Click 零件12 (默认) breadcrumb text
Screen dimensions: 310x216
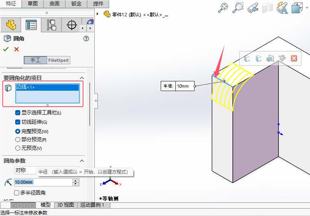tap(126, 15)
